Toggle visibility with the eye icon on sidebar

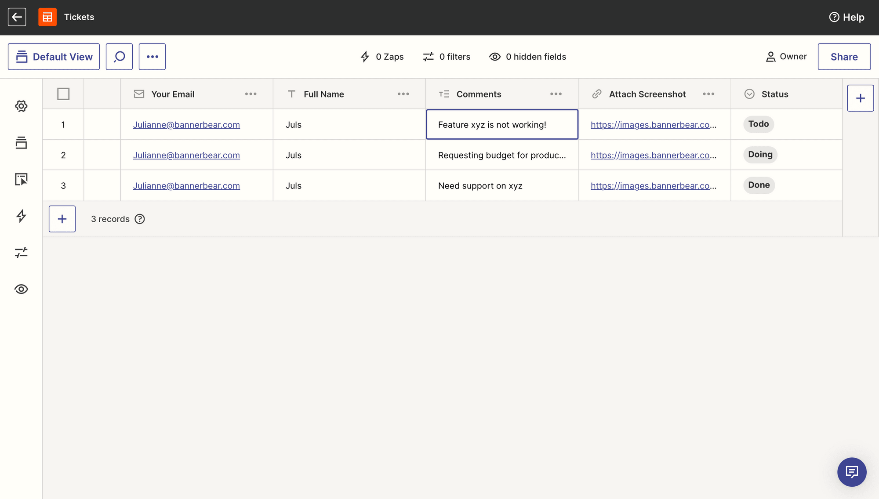coord(21,289)
